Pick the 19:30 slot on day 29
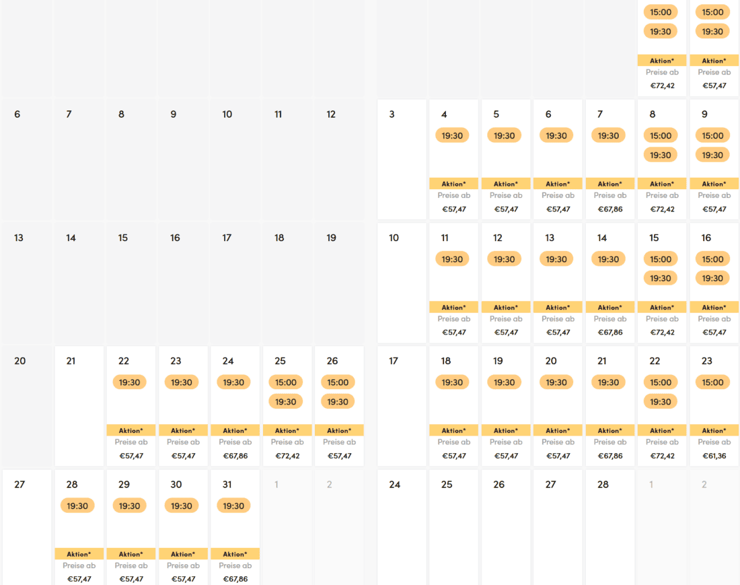The width and height of the screenshot is (740, 585). pos(130,506)
